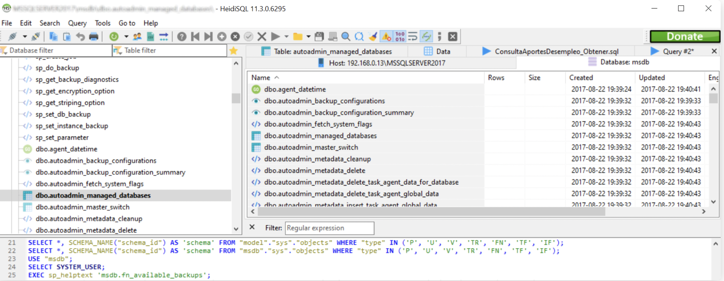
Task: Open the user manager icon
Action: 137,37
